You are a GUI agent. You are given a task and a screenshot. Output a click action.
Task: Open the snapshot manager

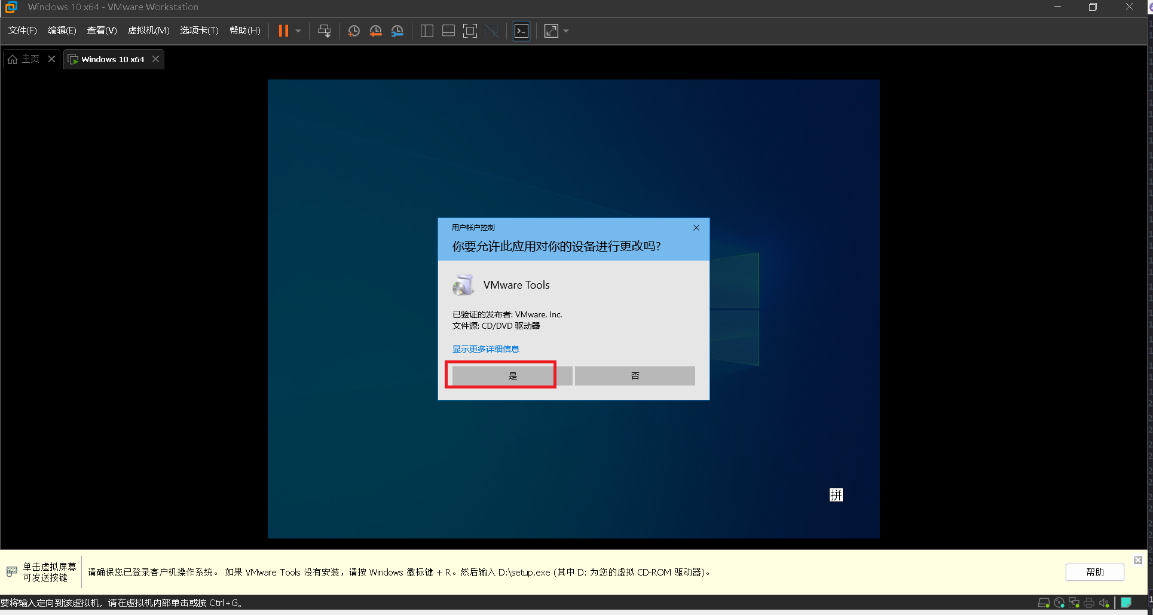click(397, 31)
